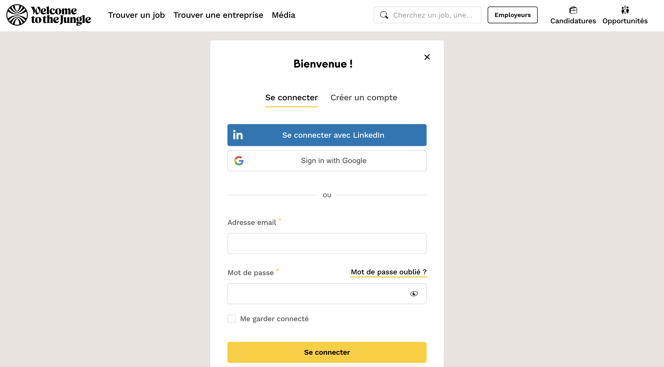Show password with the eye icon

(414, 294)
